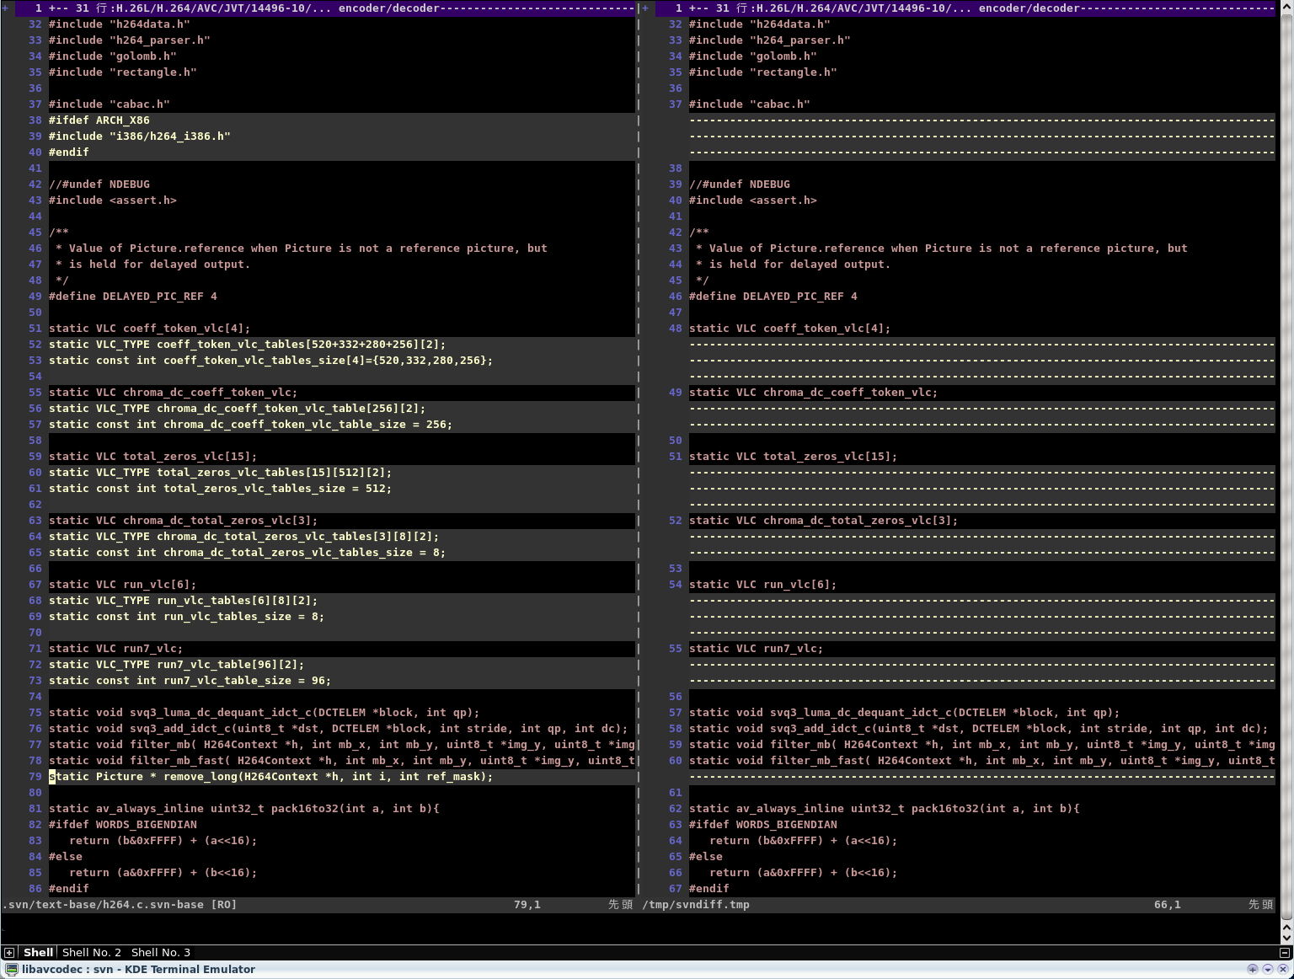The height and width of the screenshot is (979, 1294).
Task: Close the KDE Terminal Emulator window
Action: 1283,970
